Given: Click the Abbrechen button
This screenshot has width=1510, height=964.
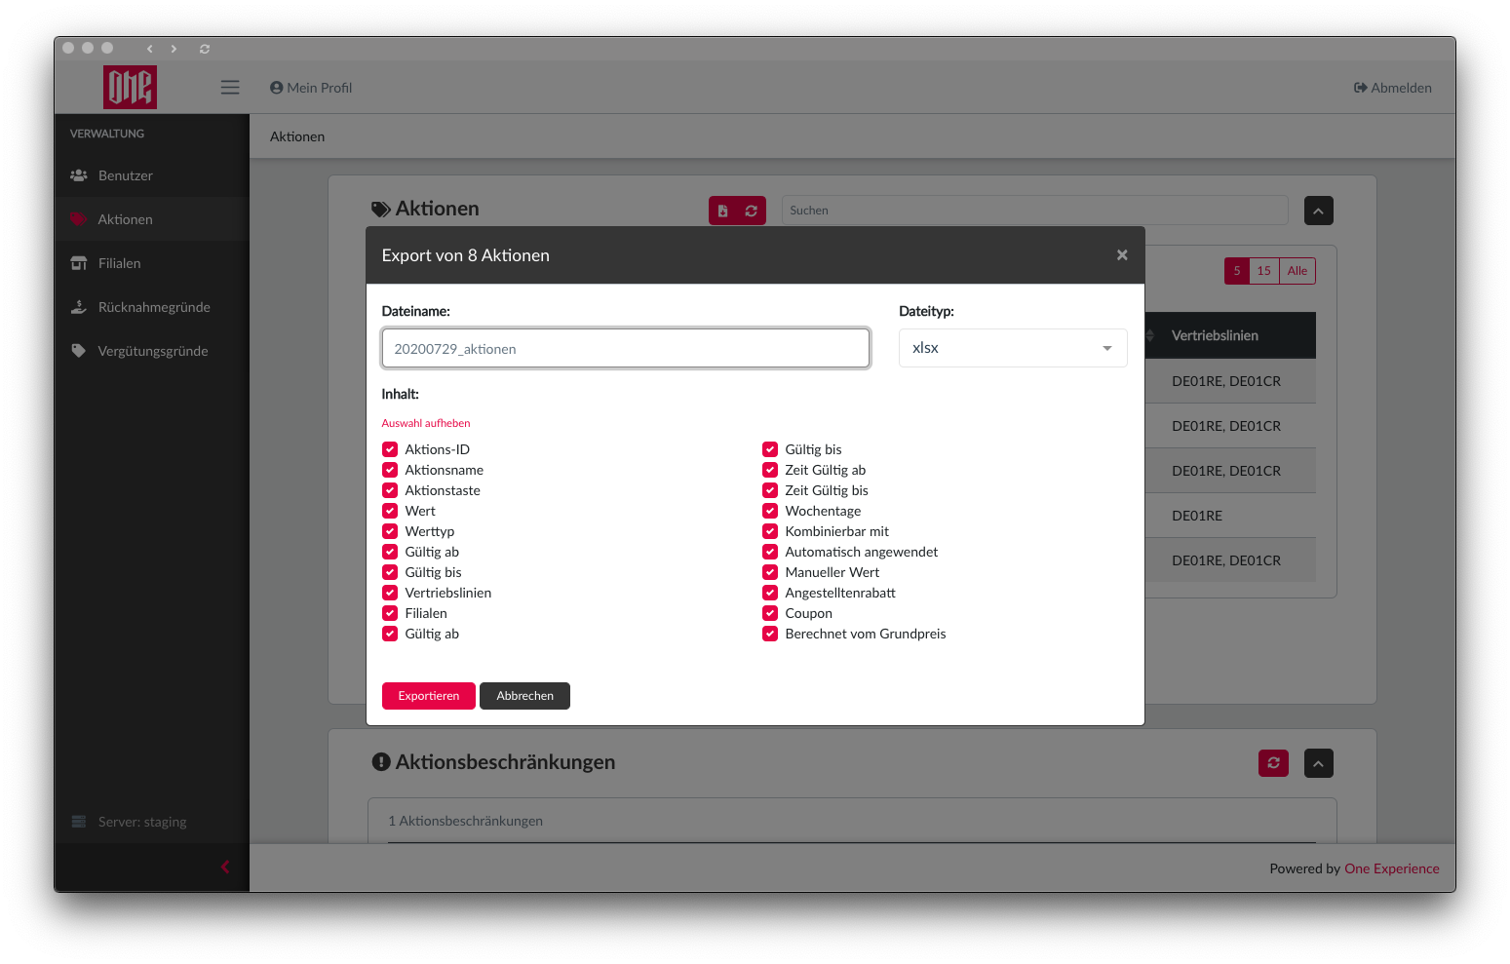Looking at the screenshot, I should click(x=525, y=696).
